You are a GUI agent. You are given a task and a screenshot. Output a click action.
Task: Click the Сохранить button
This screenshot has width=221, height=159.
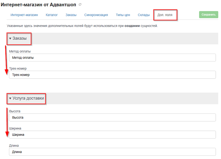[208, 15]
